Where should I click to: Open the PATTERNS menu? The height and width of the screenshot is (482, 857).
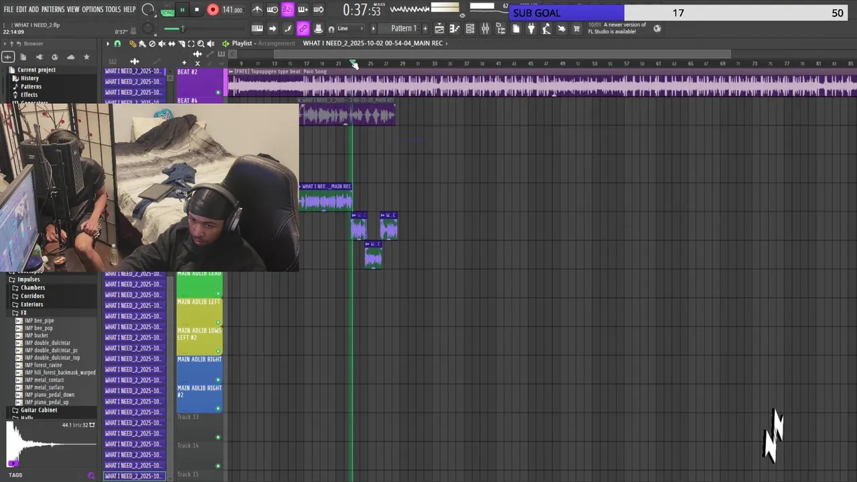click(x=53, y=9)
